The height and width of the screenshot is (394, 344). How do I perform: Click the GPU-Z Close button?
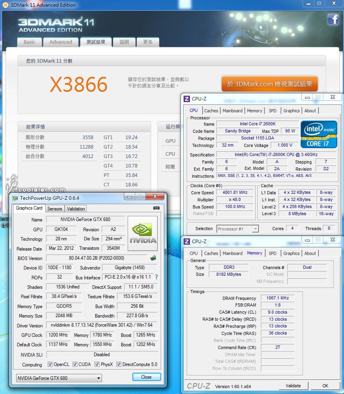coord(147,377)
